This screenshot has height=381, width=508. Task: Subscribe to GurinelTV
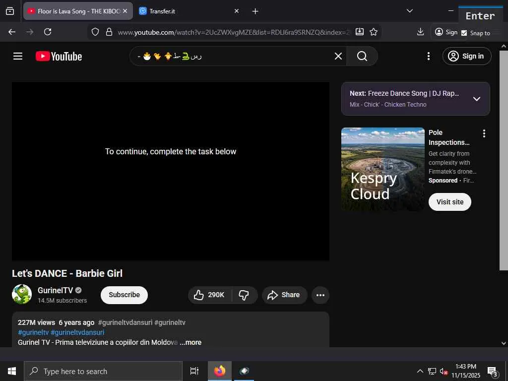click(x=124, y=295)
